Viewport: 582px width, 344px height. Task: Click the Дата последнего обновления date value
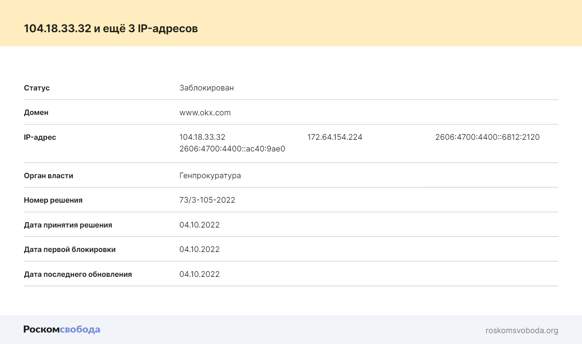(x=199, y=274)
